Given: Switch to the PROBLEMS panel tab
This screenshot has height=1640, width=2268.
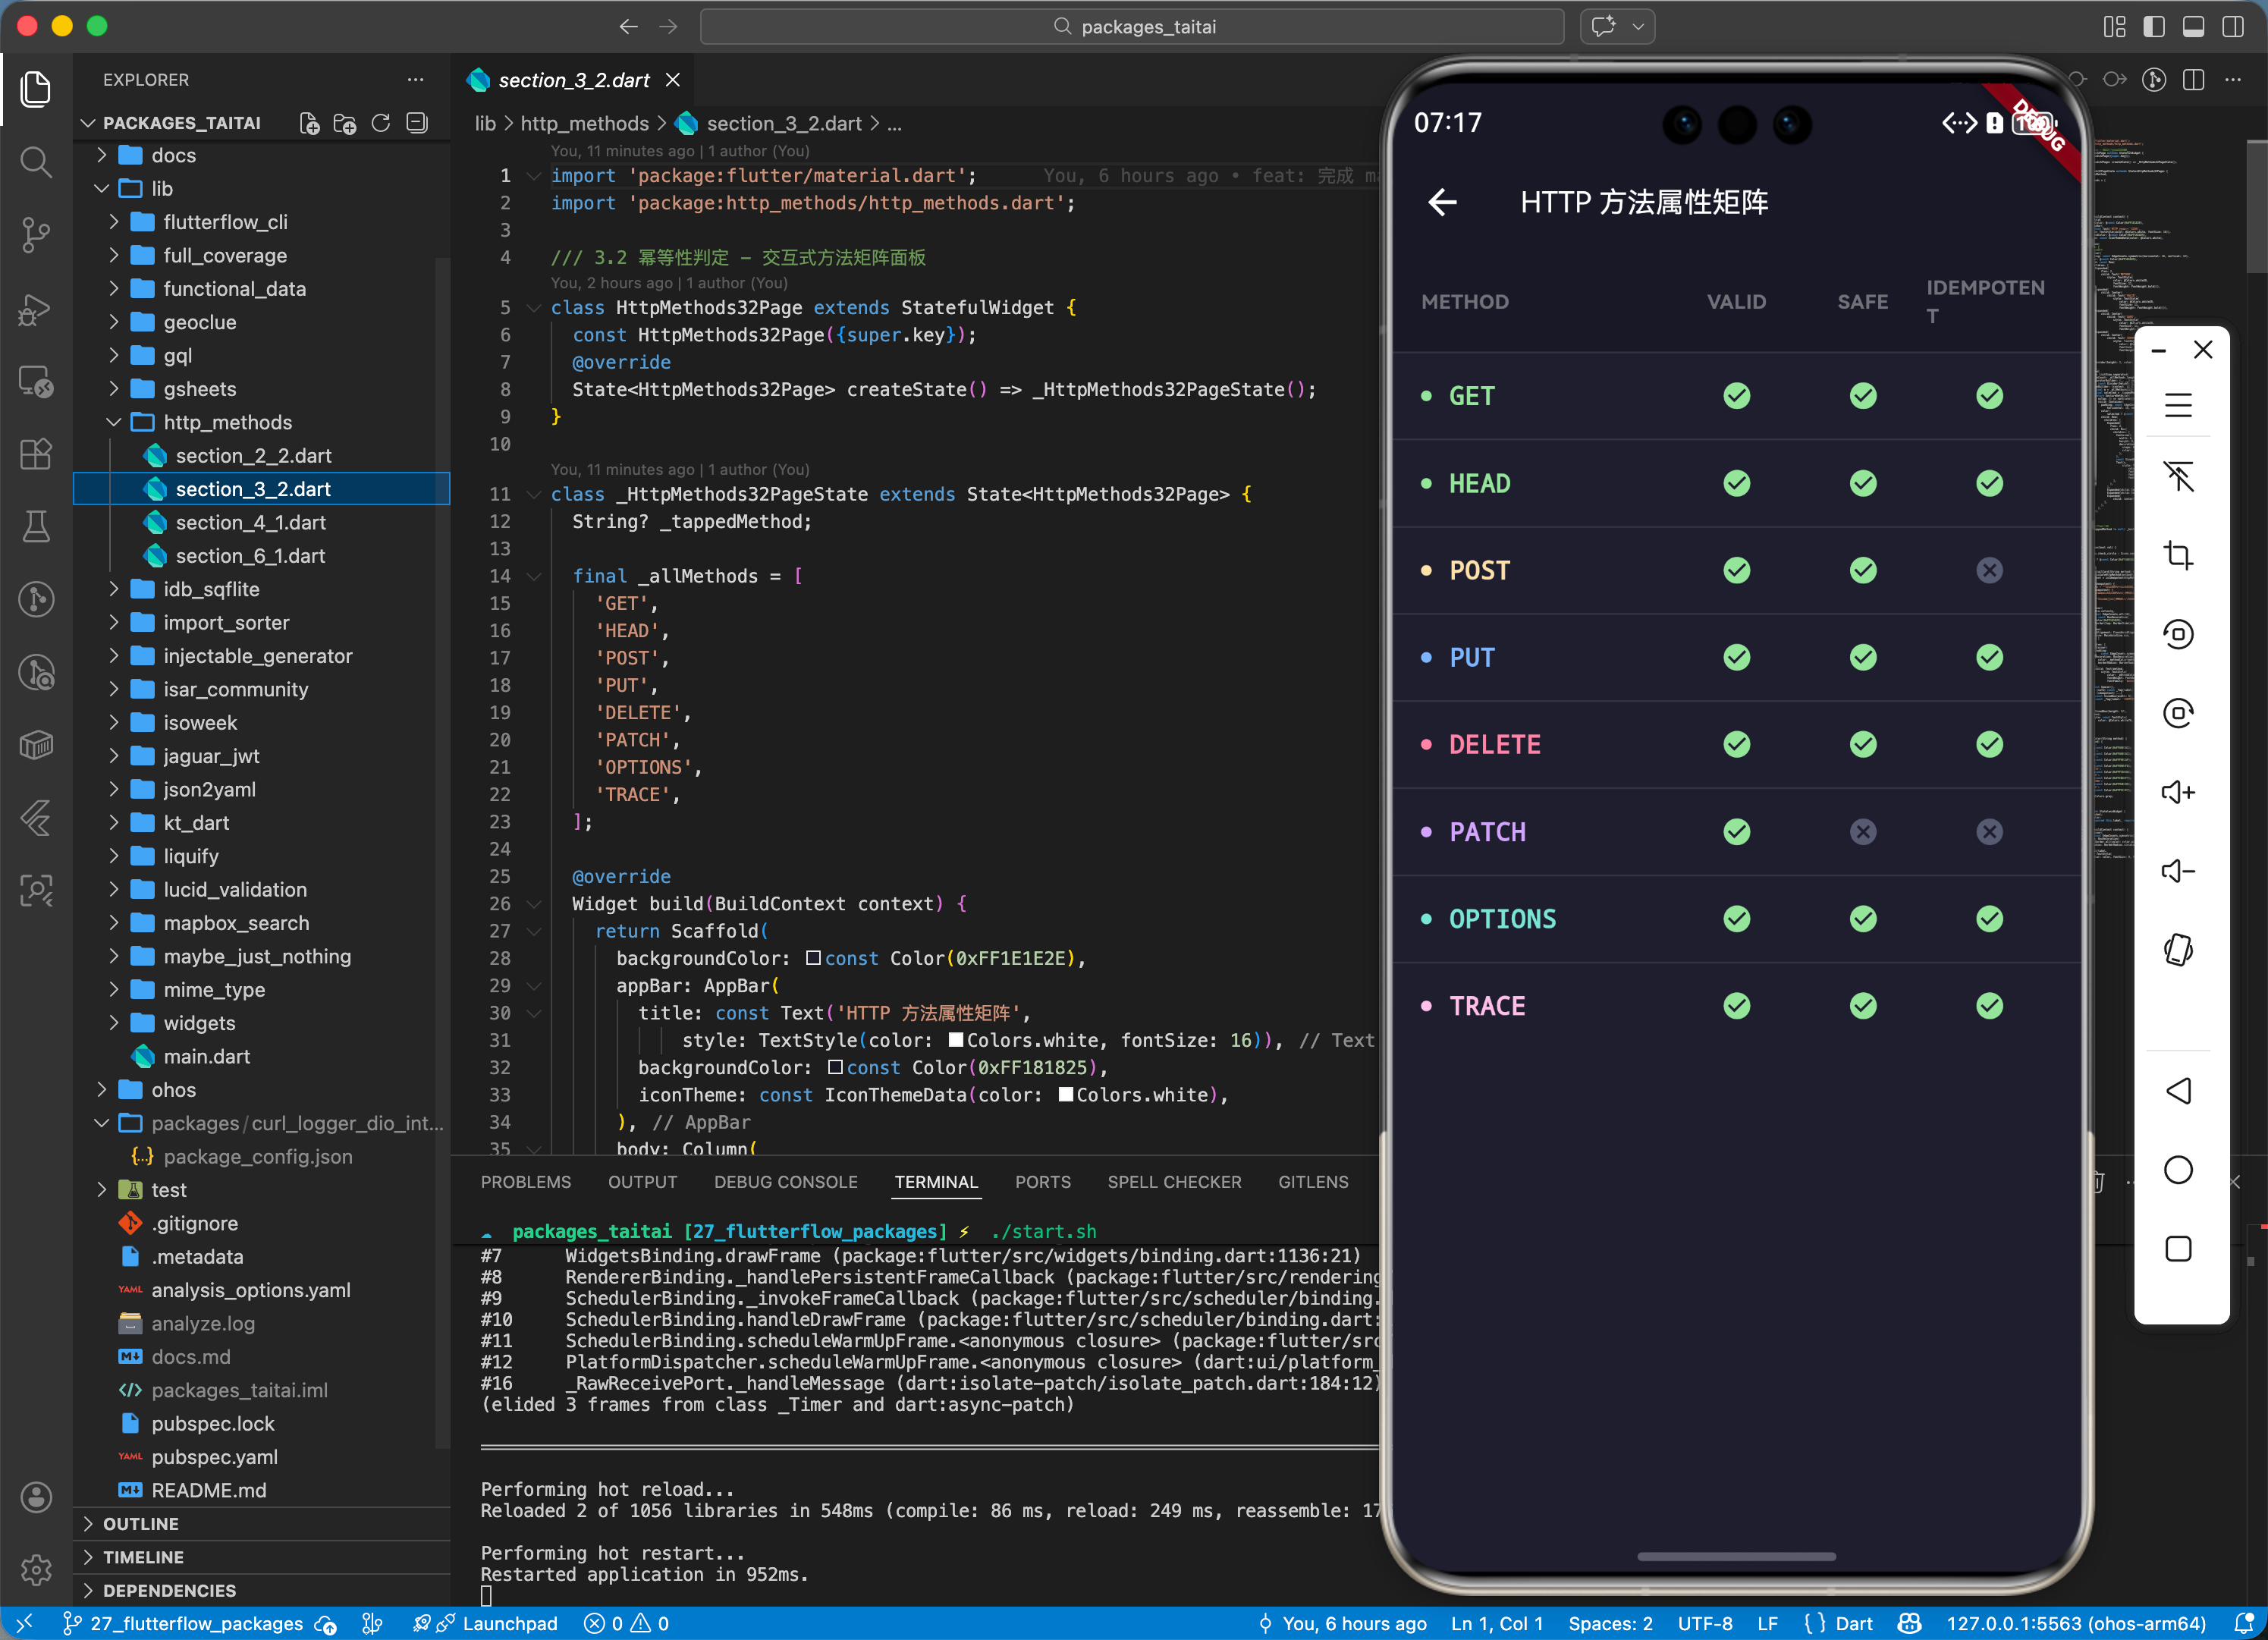Looking at the screenshot, I should [525, 1182].
